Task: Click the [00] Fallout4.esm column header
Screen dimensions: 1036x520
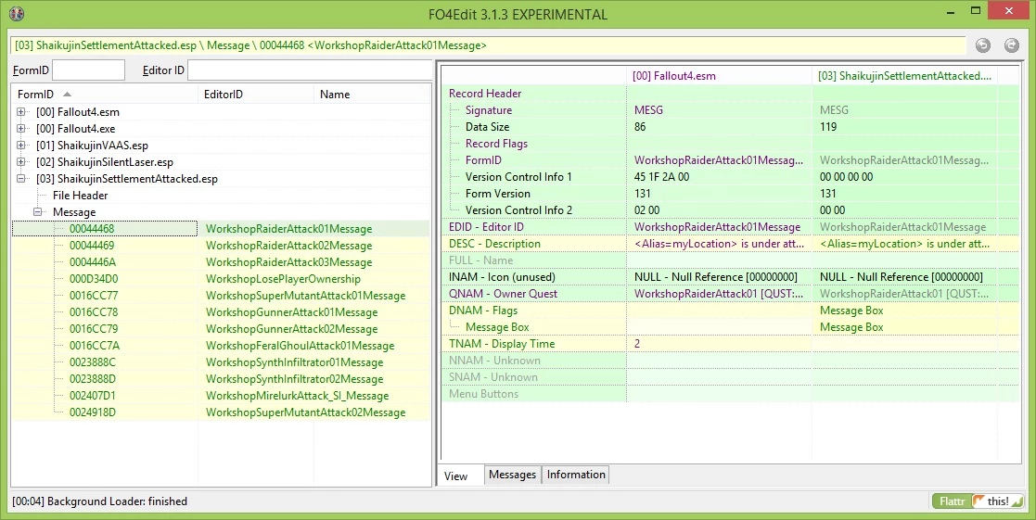Action: click(719, 76)
